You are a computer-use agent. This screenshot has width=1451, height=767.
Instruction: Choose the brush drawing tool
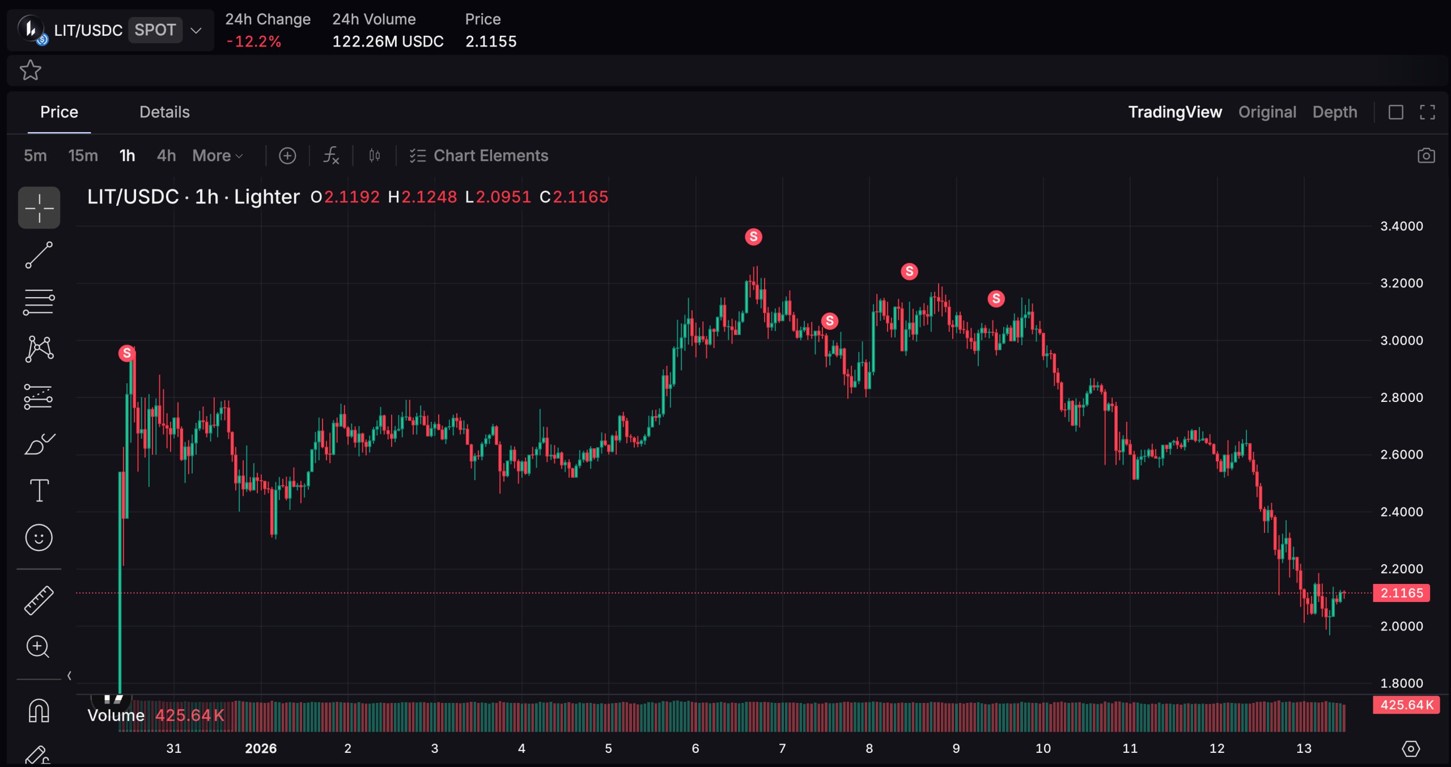coord(39,444)
